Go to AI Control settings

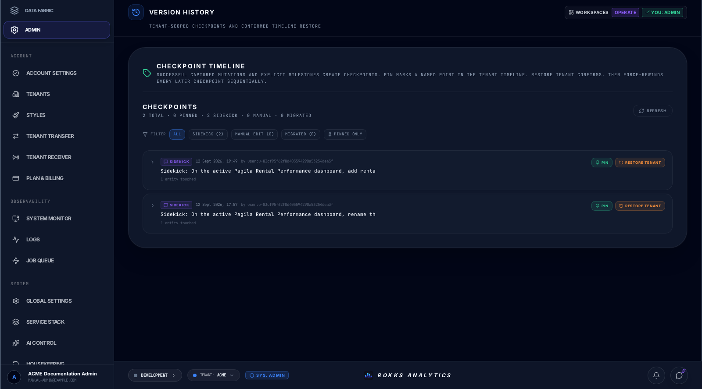point(57,343)
